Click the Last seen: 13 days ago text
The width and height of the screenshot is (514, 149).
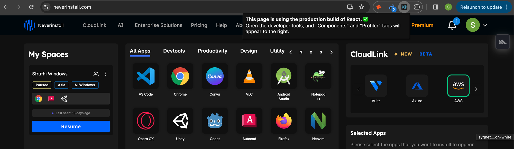coord(73,113)
